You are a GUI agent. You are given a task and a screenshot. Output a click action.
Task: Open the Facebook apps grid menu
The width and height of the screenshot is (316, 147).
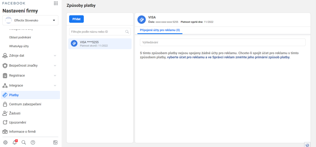56,3
